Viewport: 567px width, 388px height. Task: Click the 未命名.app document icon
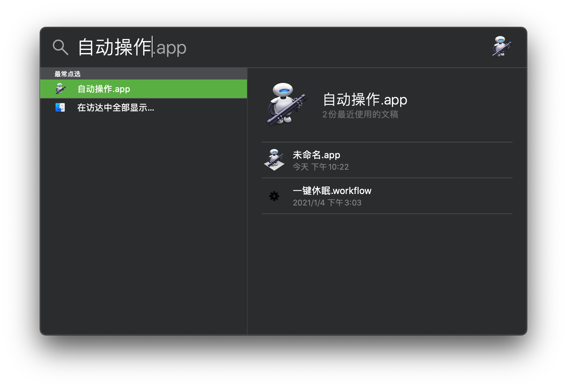point(274,160)
